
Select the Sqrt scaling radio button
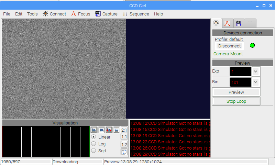(93, 151)
